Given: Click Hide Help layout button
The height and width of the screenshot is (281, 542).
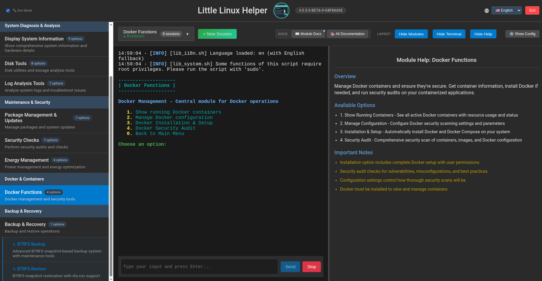Looking at the screenshot, I should click(x=483, y=34).
